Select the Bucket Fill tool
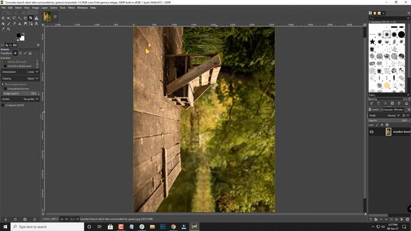The width and height of the screenshot is (411, 231). [x=3, y=24]
